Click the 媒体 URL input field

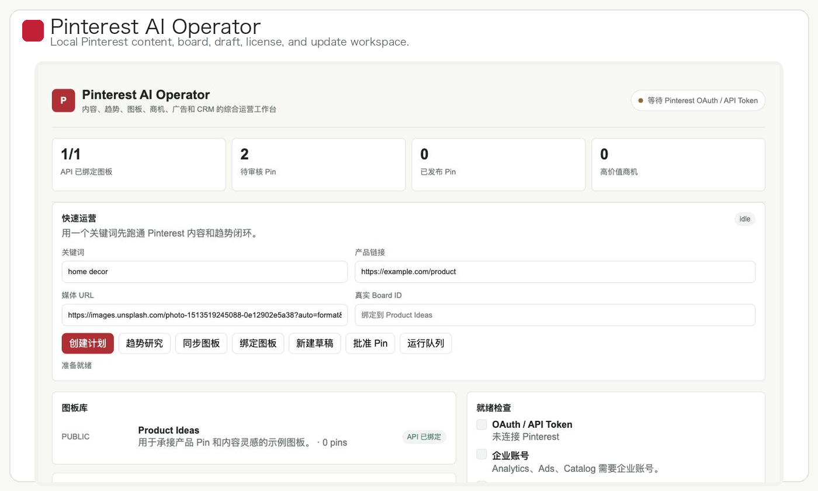[x=204, y=315]
